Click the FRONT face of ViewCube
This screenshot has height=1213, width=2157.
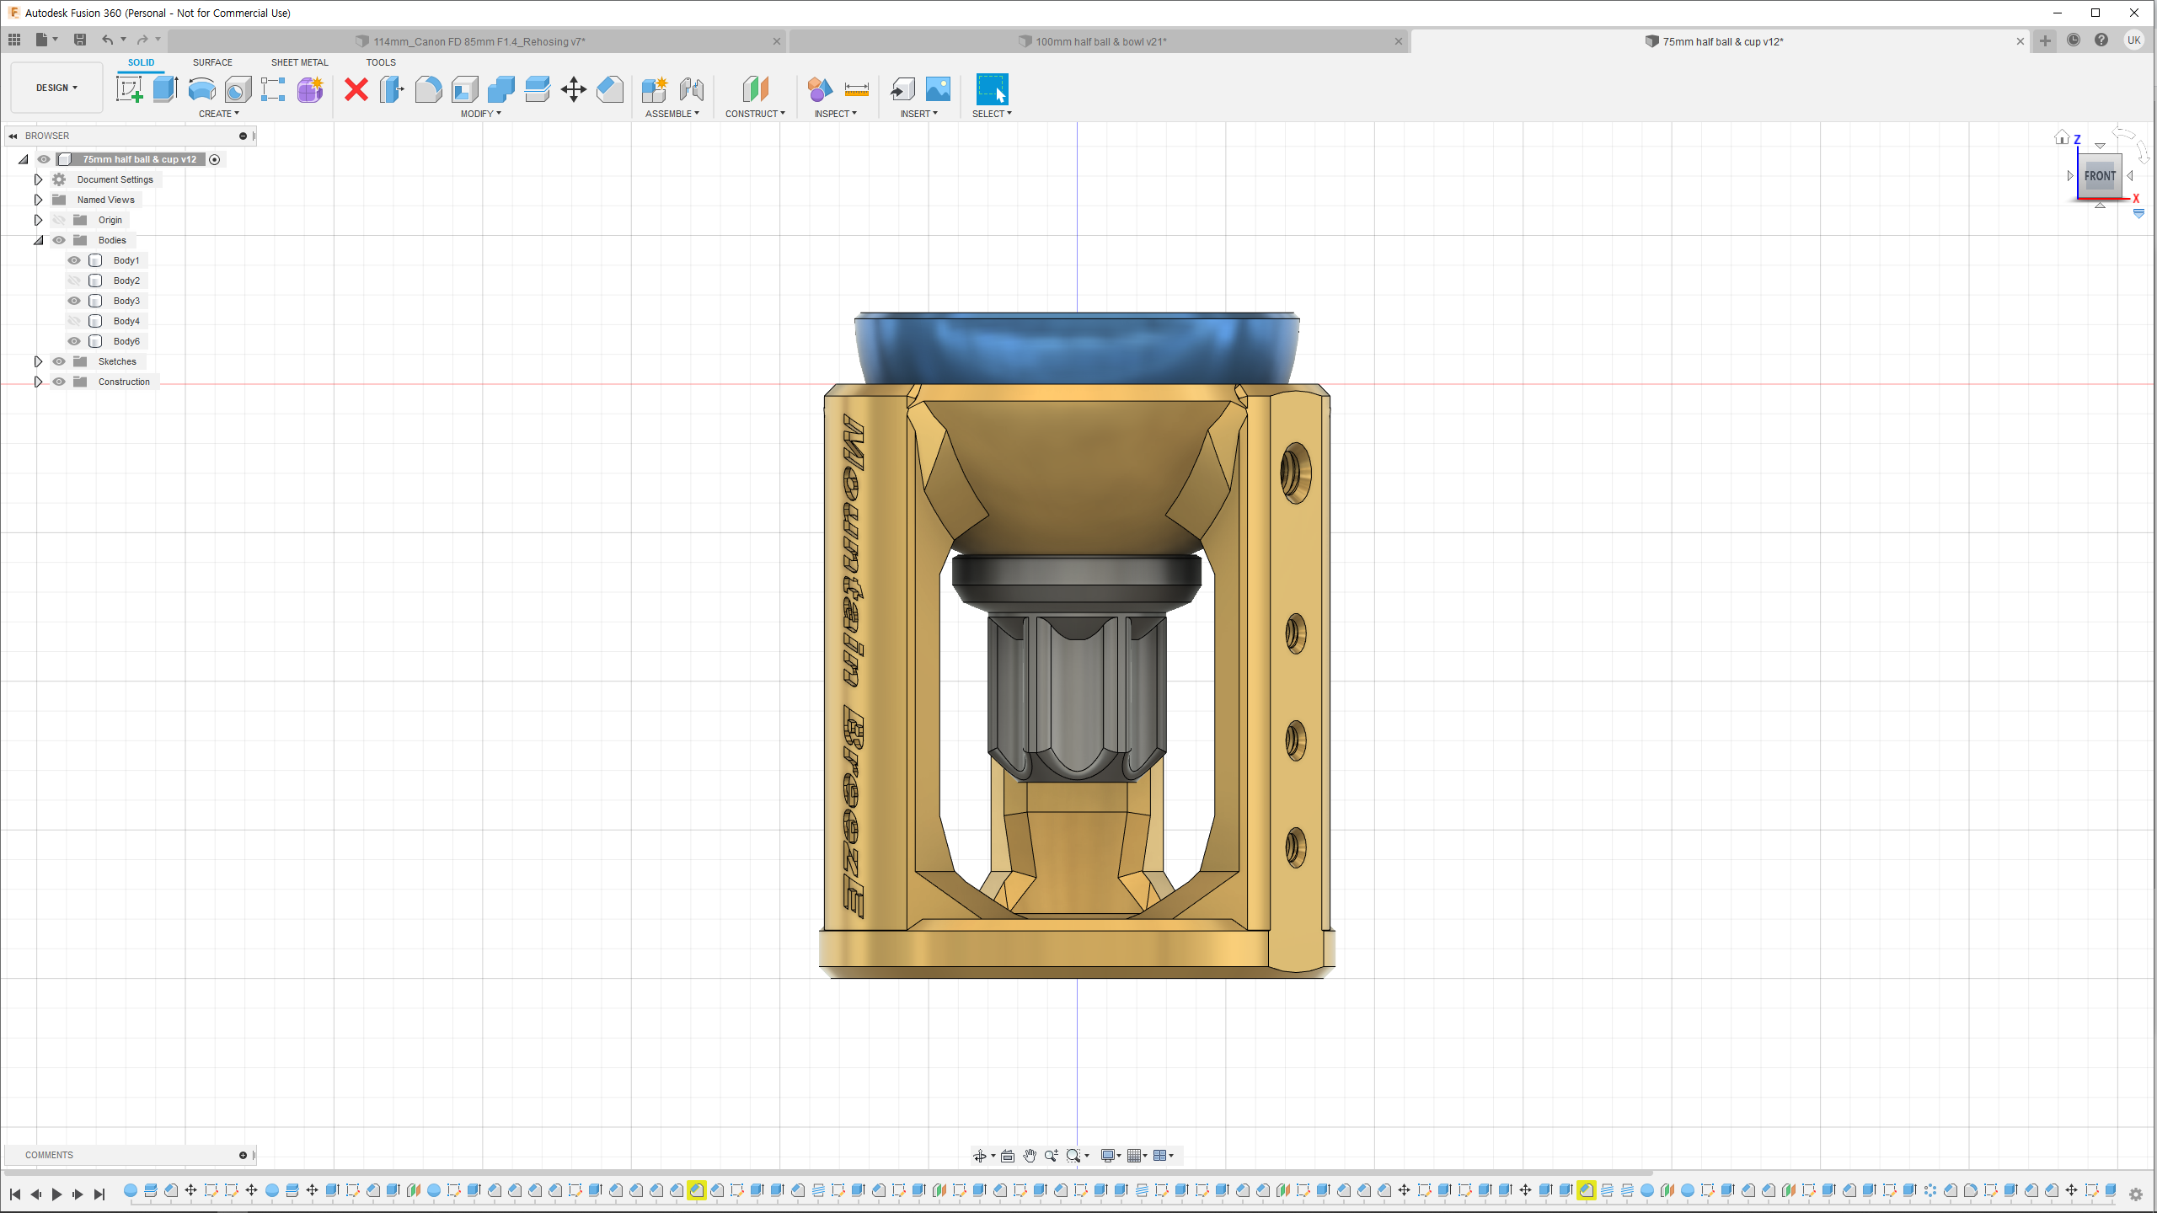point(2099,176)
